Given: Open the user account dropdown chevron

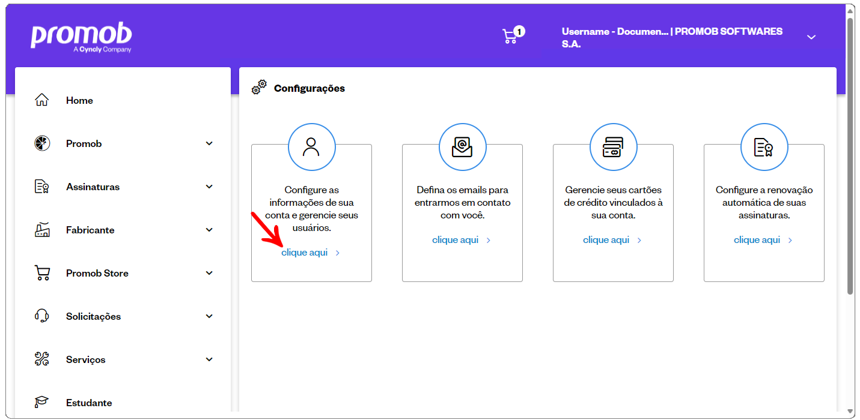Looking at the screenshot, I should click(811, 37).
